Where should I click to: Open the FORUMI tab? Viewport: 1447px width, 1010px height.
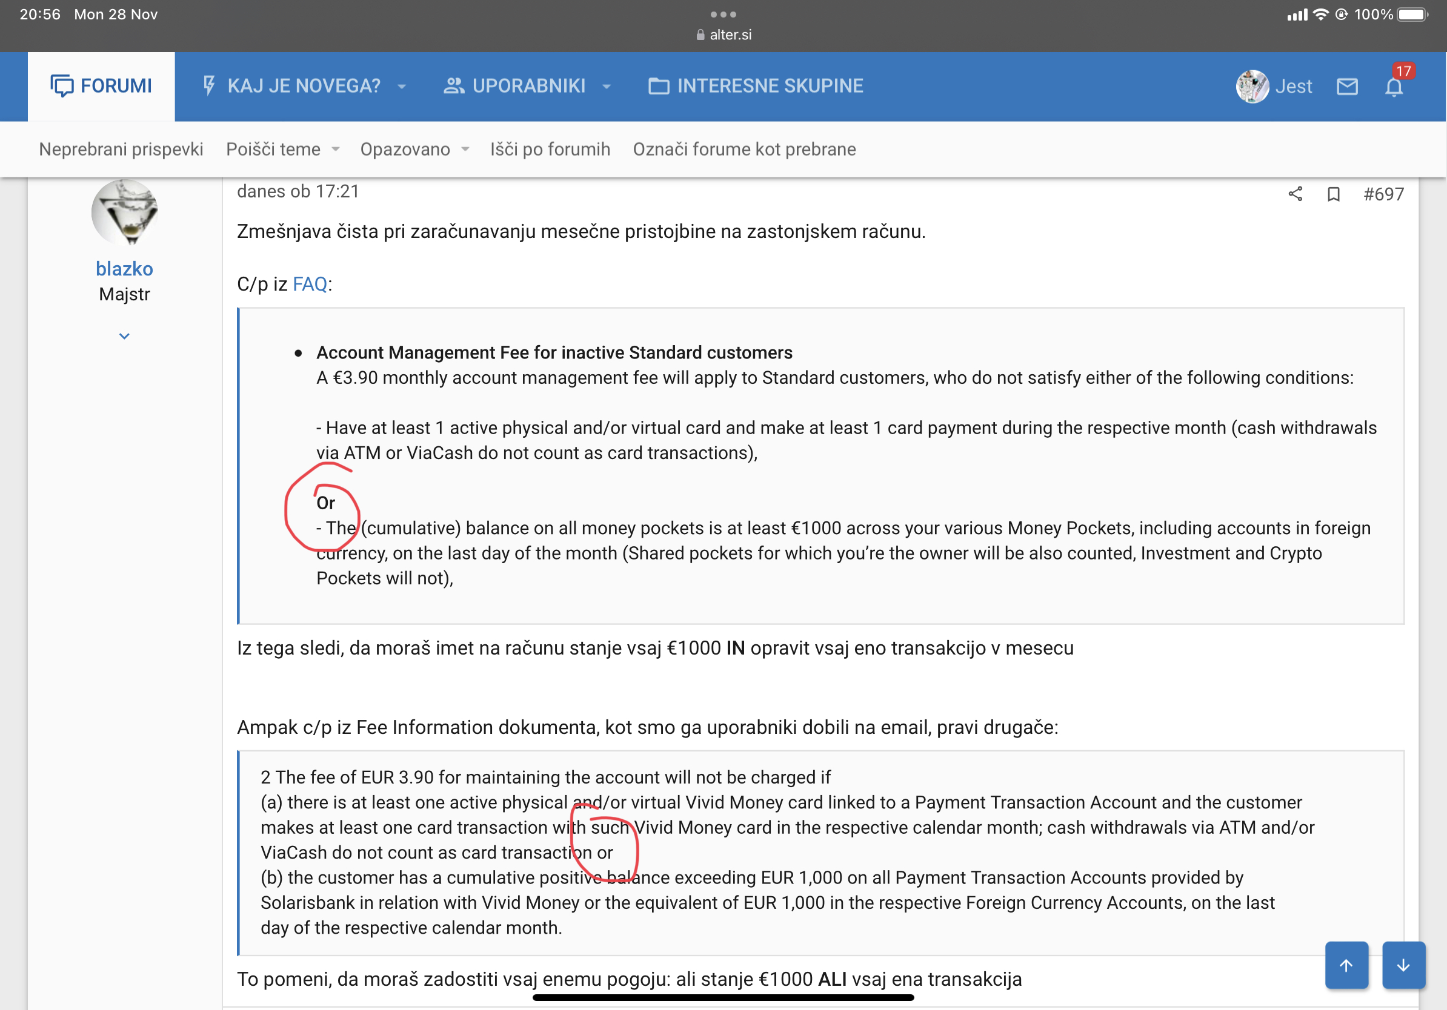101,85
